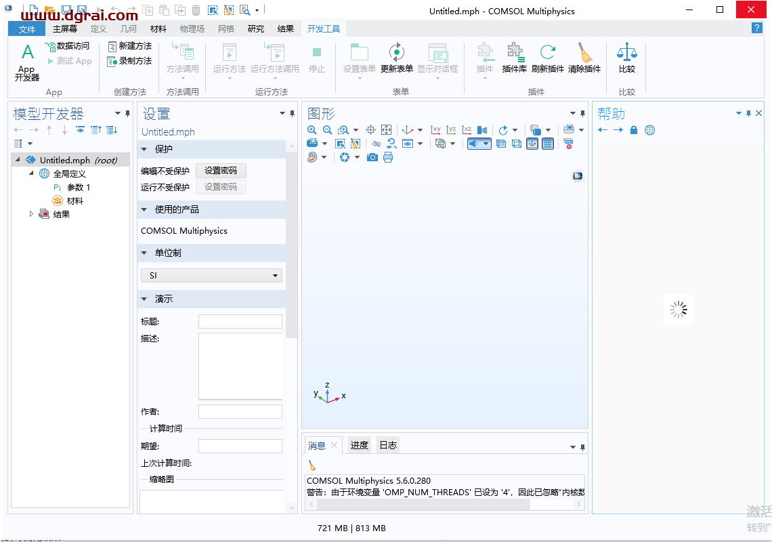Switch to the 进度 tab

point(360,445)
